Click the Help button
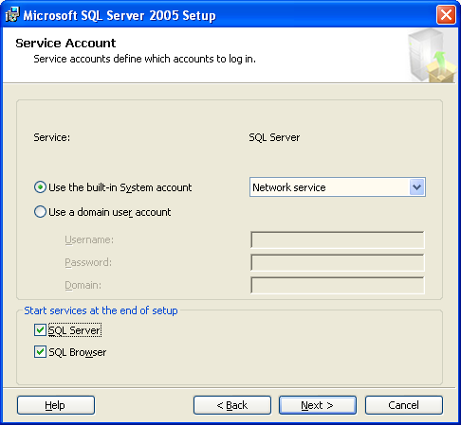 (56, 405)
